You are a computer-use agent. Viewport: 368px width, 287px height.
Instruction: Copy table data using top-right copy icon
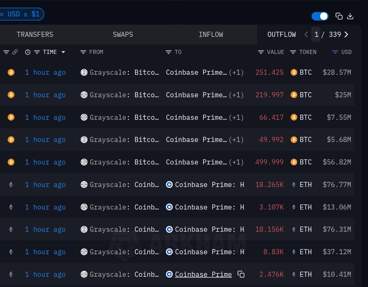click(339, 16)
